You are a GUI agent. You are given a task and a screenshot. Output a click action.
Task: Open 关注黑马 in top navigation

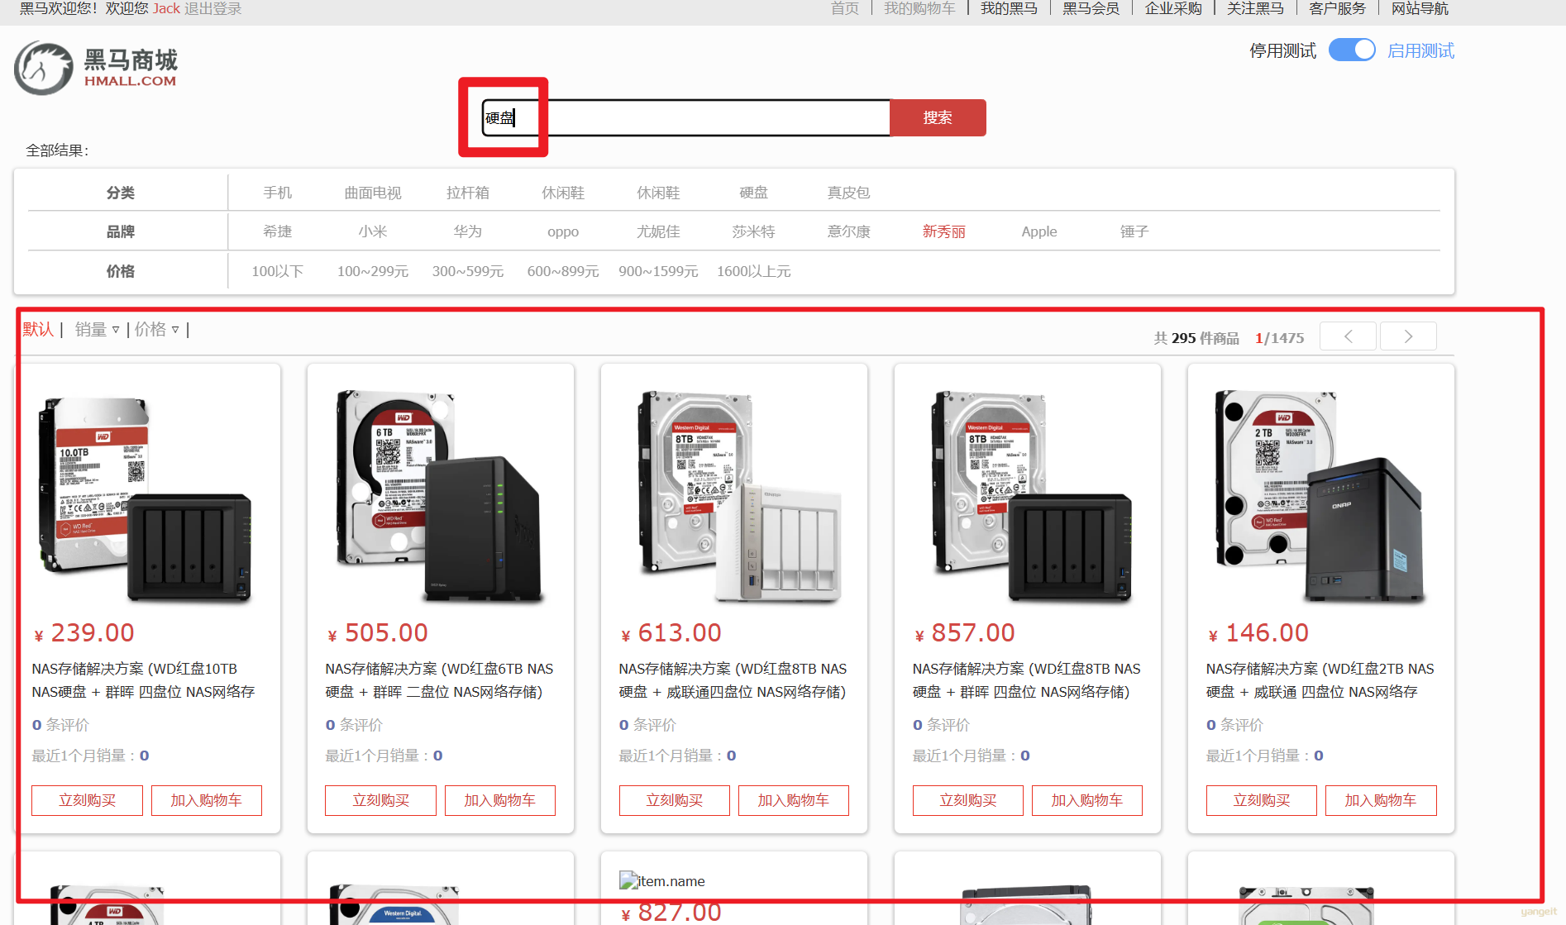tap(1255, 8)
